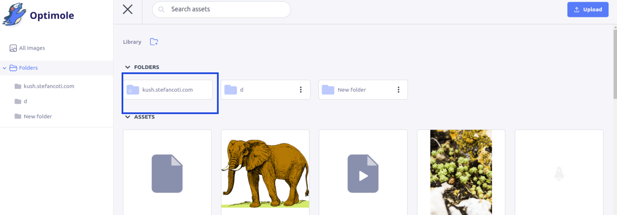Click the Library breadcrumb link
The width and height of the screenshot is (617, 215).
point(132,42)
